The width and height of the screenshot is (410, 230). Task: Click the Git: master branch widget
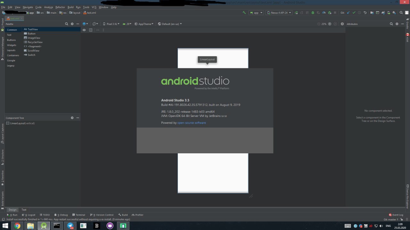391,219
